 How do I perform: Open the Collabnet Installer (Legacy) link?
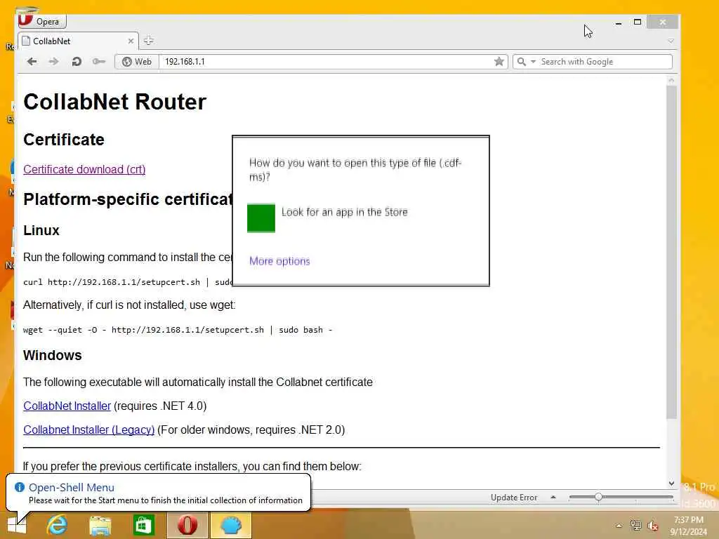(89, 430)
